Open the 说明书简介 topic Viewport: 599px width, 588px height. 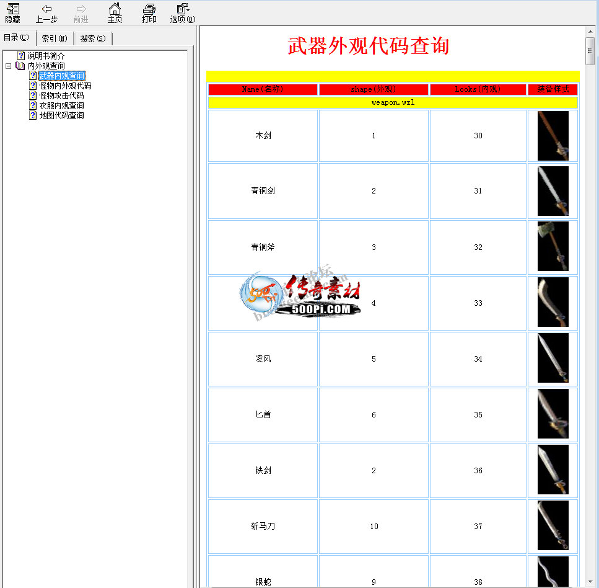click(46, 56)
